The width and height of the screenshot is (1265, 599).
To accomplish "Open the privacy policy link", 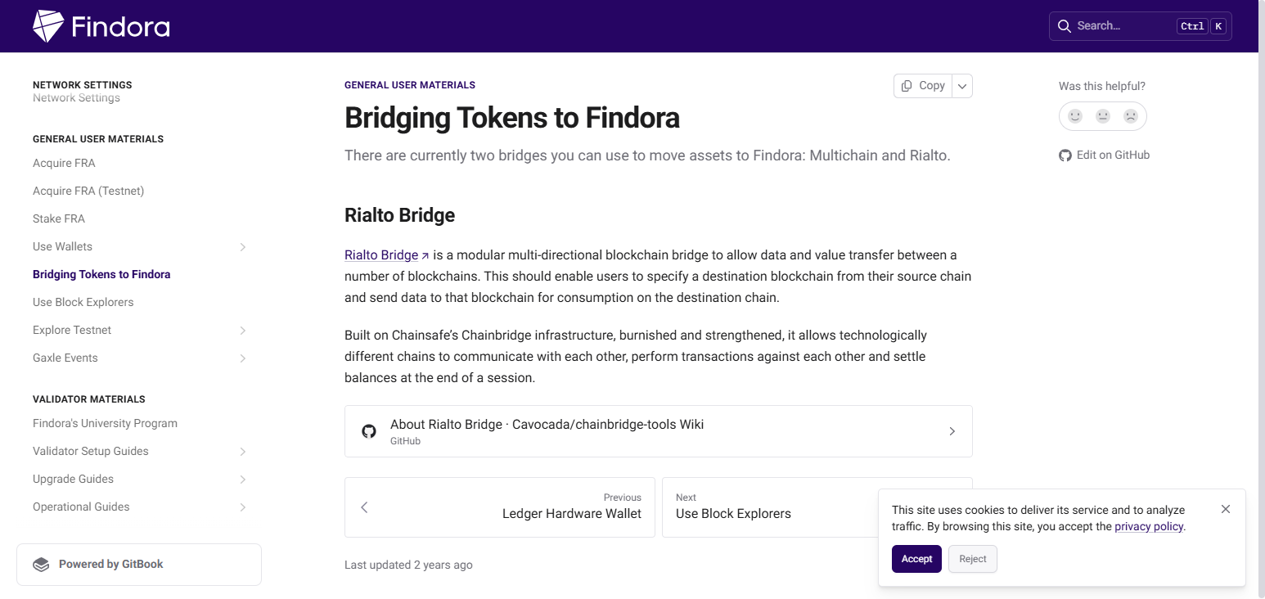I will (1149, 526).
